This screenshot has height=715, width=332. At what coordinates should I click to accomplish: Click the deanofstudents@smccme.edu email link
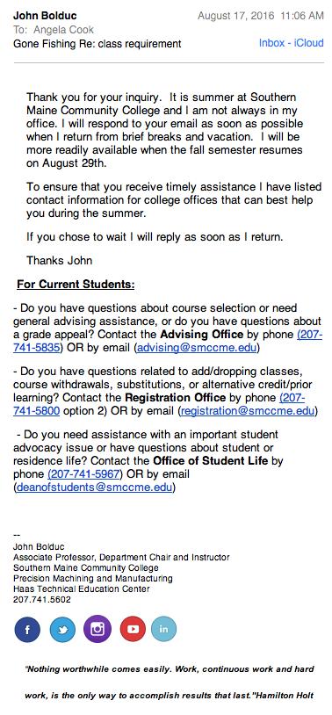point(94,487)
